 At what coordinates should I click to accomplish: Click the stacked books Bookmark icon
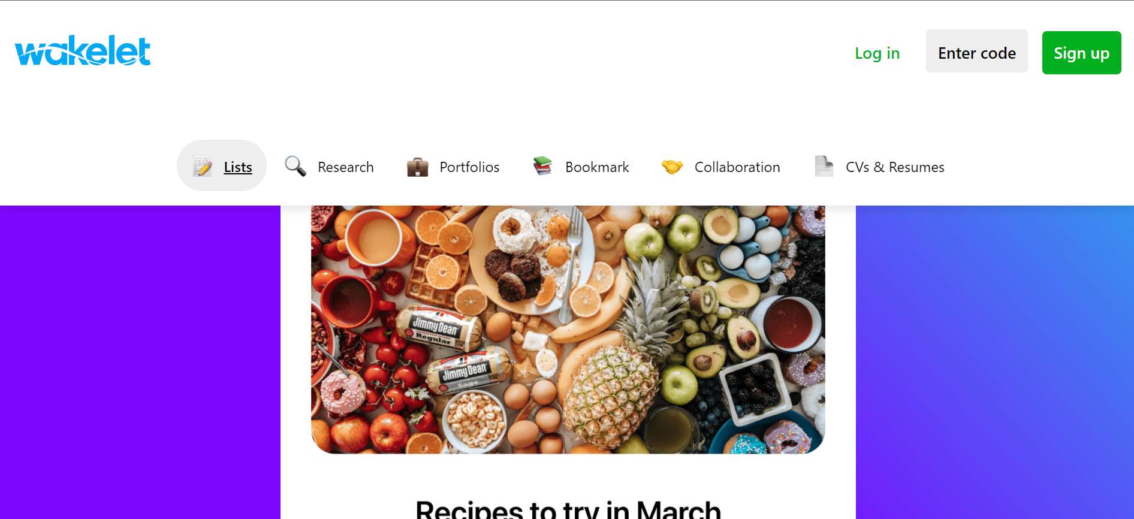543,166
